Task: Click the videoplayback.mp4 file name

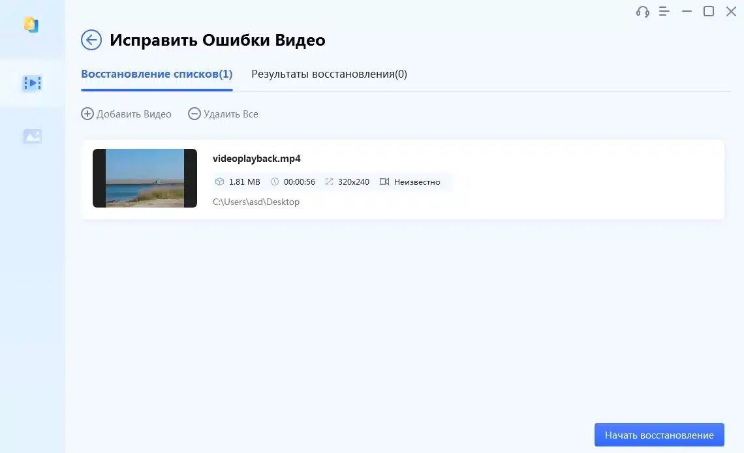Action: click(x=256, y=159)
